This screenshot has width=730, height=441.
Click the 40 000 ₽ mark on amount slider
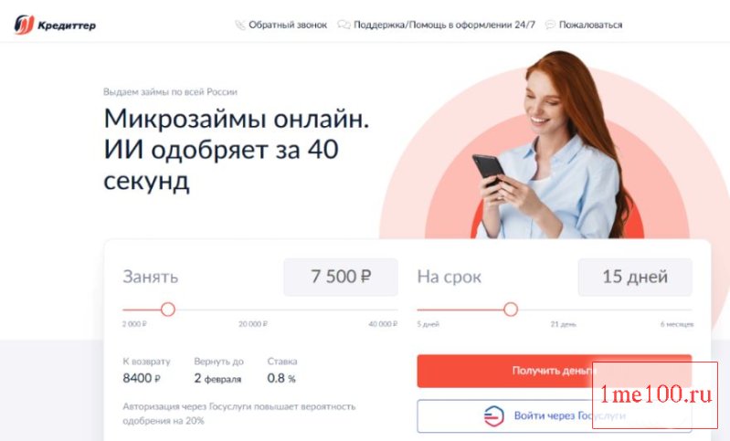pos(383,324)
